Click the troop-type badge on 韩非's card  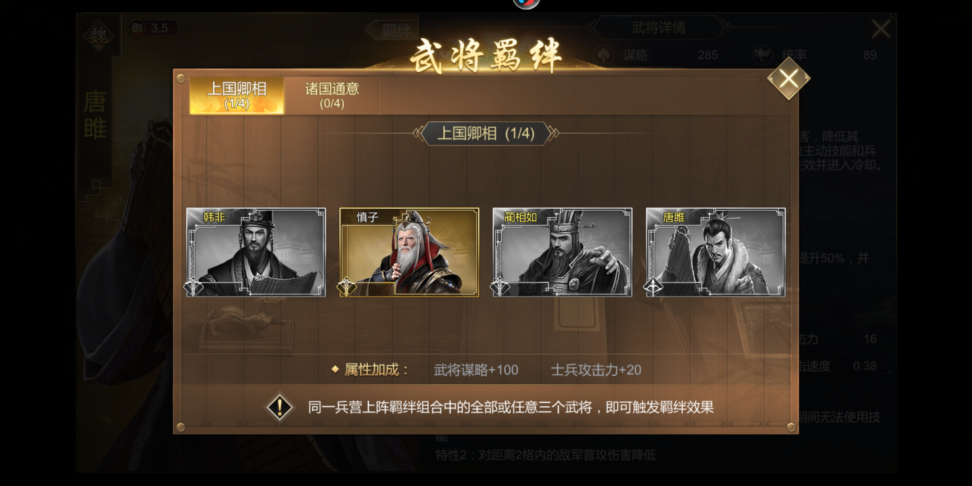[x=193, y=287]
